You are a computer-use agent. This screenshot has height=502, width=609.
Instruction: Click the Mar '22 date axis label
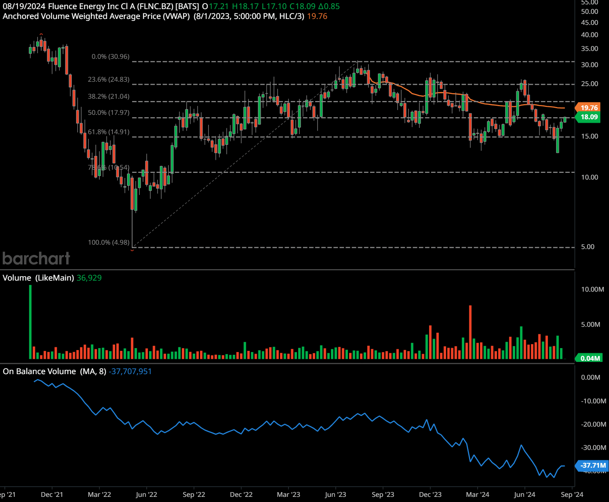tap(99, 495)
